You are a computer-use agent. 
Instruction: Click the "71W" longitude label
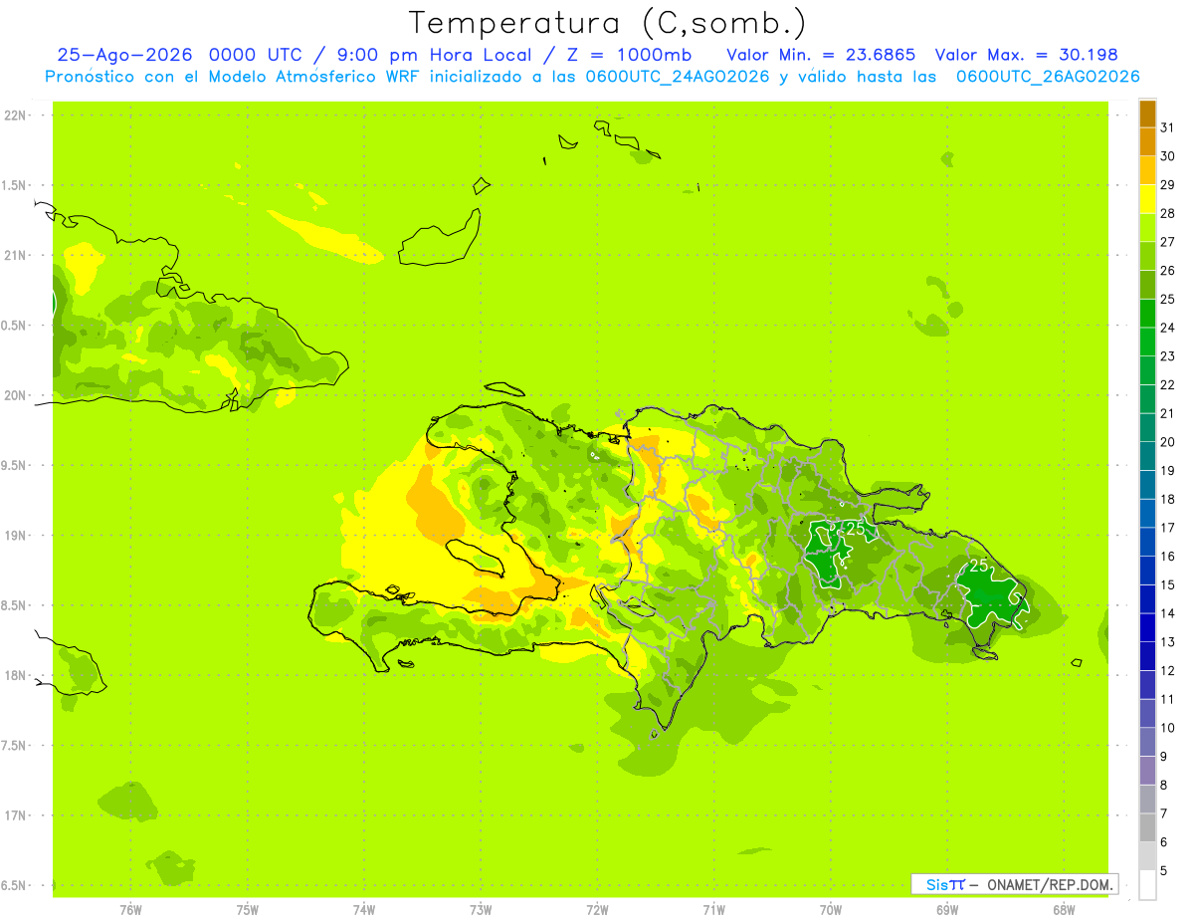[713, 909]
